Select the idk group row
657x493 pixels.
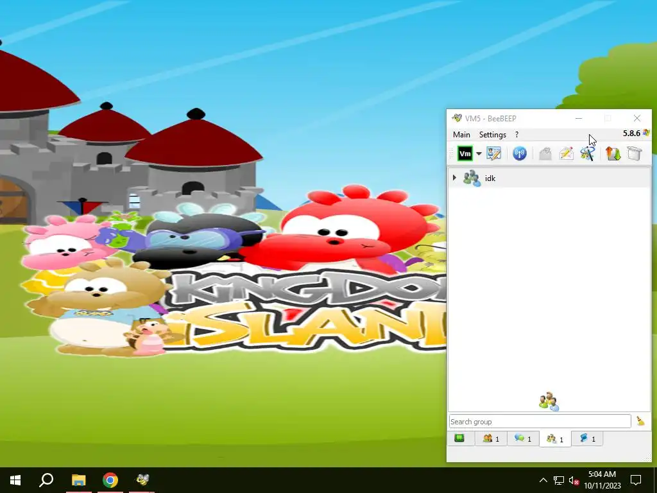coord(549,178)
